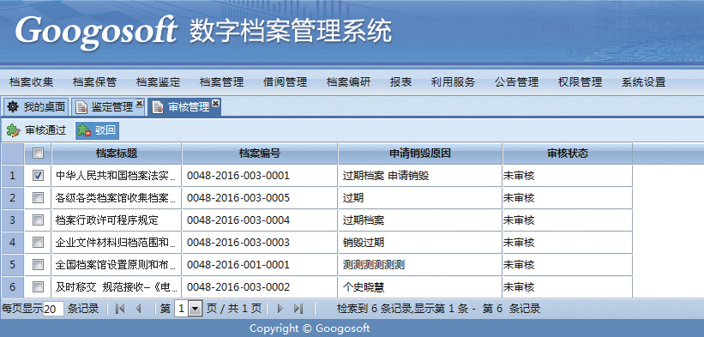Go to last page icon
This screenshot has width=704, height=337.
click(298, 309)
